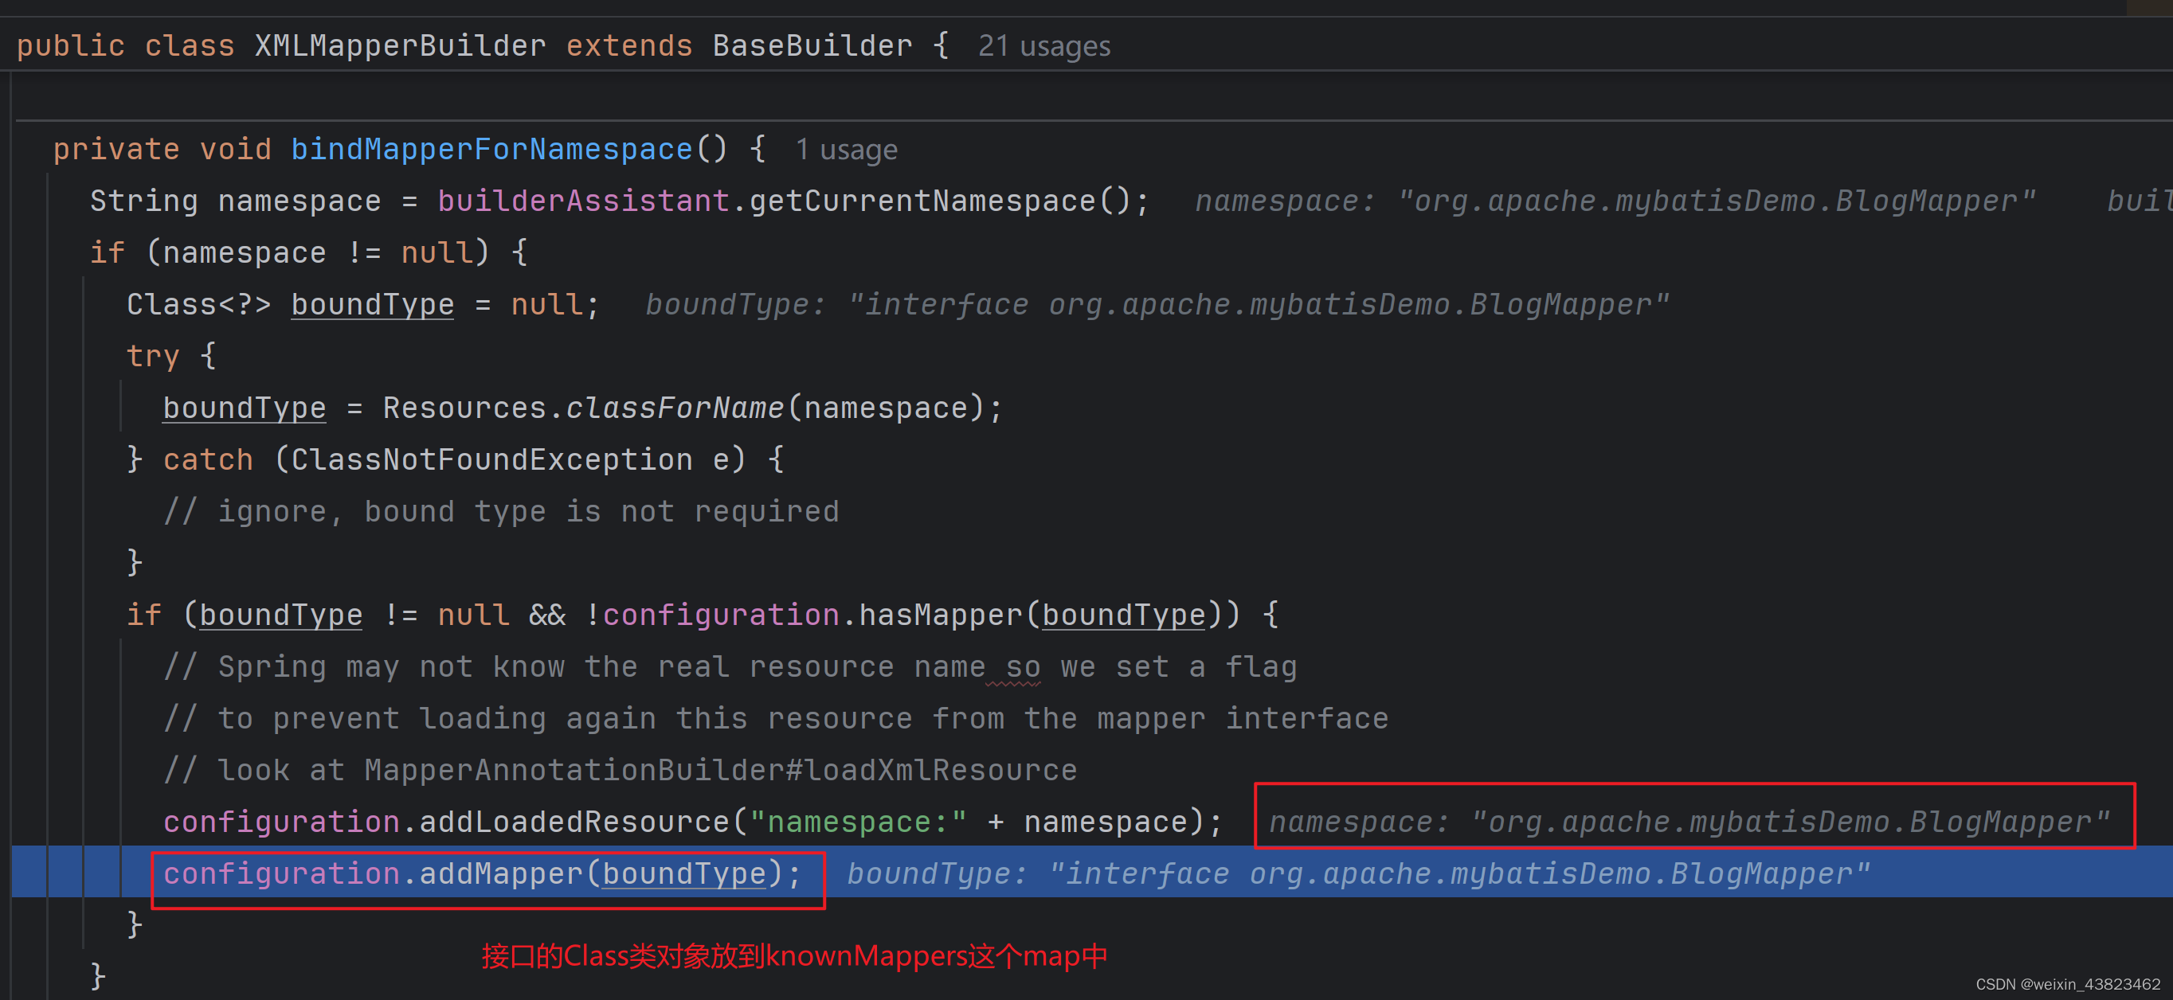Viewport: 2173px width, 1000px height.
Task: Click the red Chinese annotation about knownMappers
Action: (794, 956)
